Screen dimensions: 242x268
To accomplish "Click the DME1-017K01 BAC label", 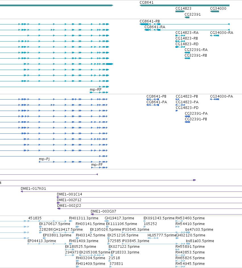I will click(x=33, y=189).
